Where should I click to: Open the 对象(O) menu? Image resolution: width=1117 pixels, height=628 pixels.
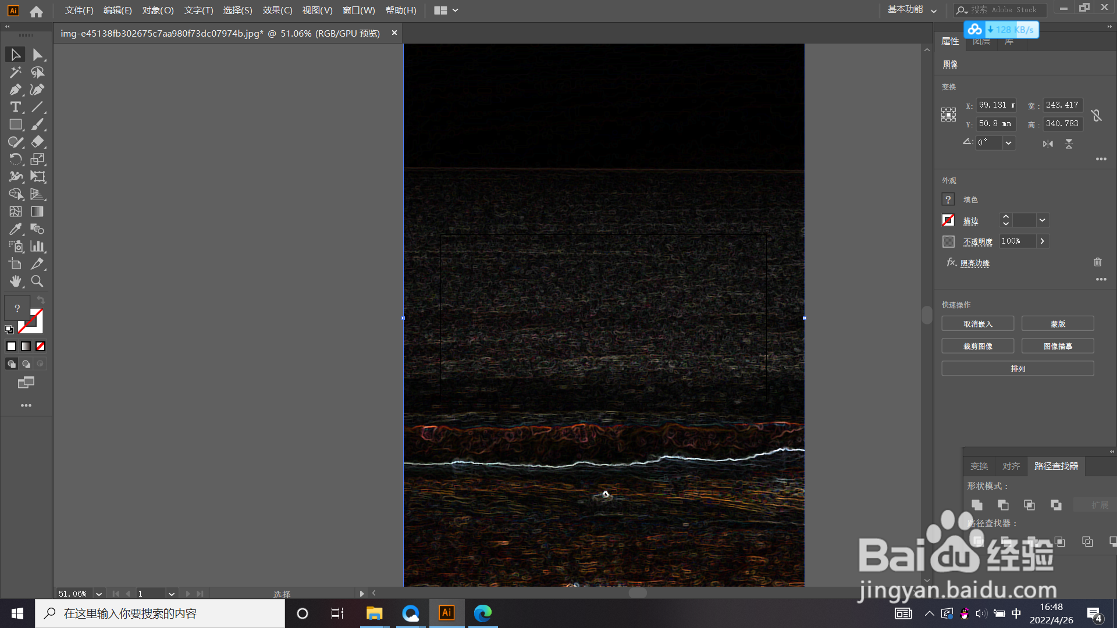pyautogui.click(x=158, y=10)
